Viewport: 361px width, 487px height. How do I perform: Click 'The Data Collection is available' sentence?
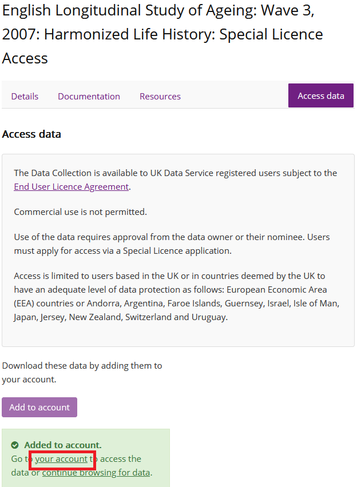click(176, 180)
